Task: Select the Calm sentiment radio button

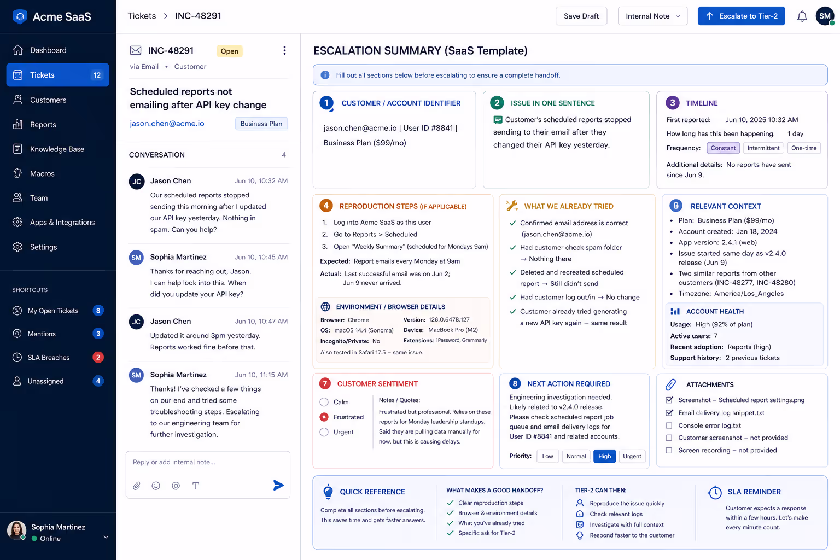Action: click(x=324, y=402)
